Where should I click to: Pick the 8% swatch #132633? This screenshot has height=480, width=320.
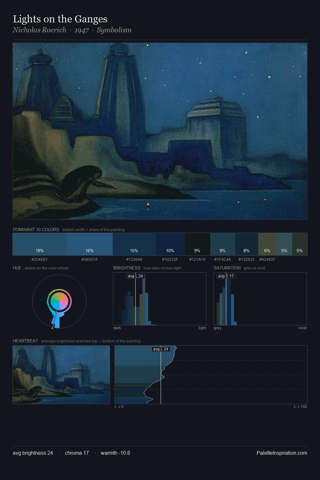click(x=247, y=244)
